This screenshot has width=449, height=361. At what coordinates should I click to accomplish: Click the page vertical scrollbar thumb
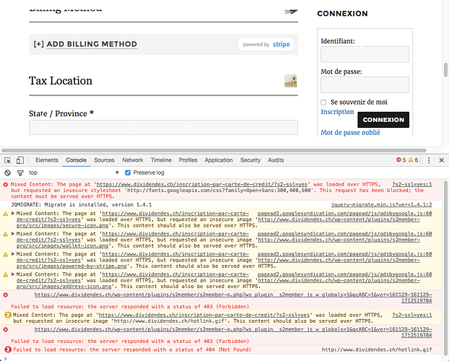point(445,70)
